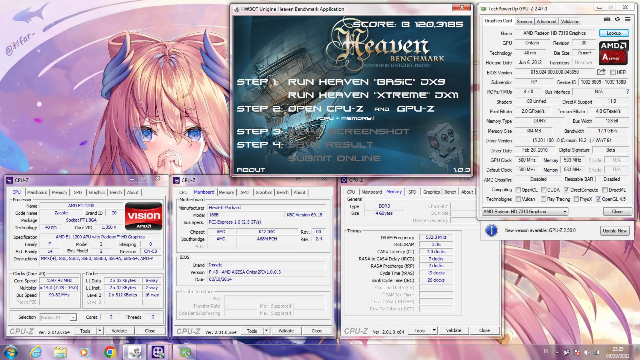Open Bench tab in middle CPU-Z window
640x360 pixels.
(x=282, y=192)
